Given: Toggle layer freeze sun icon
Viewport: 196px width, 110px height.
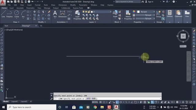Looking at the screenshot, I should point(86,12).
